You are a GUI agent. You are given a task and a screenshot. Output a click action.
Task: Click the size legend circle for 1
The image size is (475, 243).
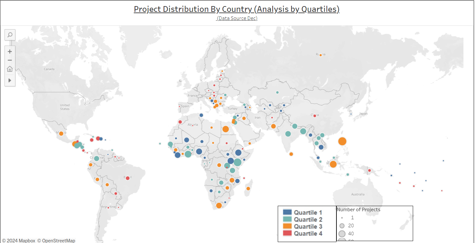[x=342, y=218]
